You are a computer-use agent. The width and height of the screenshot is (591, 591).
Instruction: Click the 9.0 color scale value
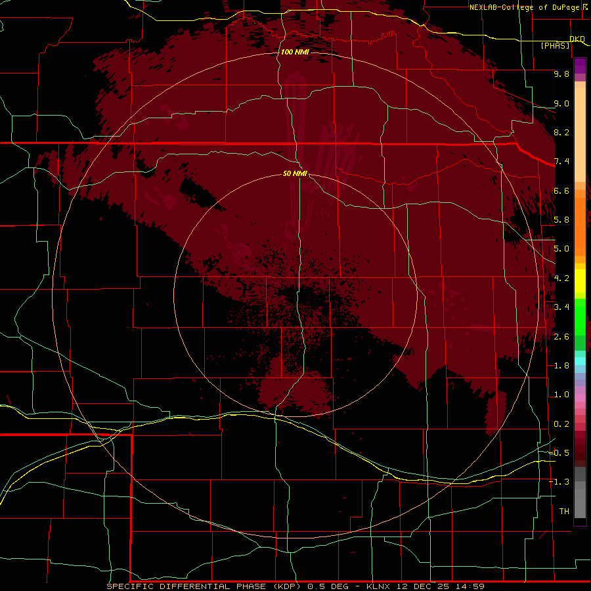click(x=561, y=103)
